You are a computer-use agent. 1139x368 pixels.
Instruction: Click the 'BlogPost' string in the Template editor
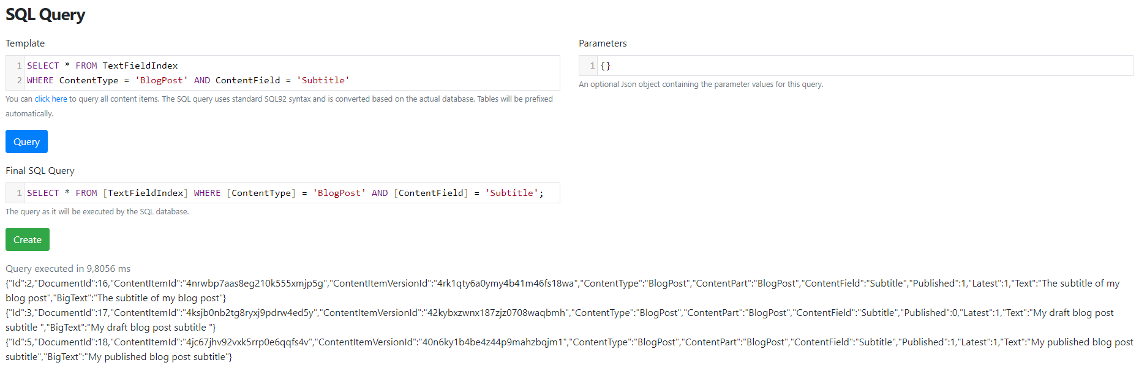[x=162, y=80]
